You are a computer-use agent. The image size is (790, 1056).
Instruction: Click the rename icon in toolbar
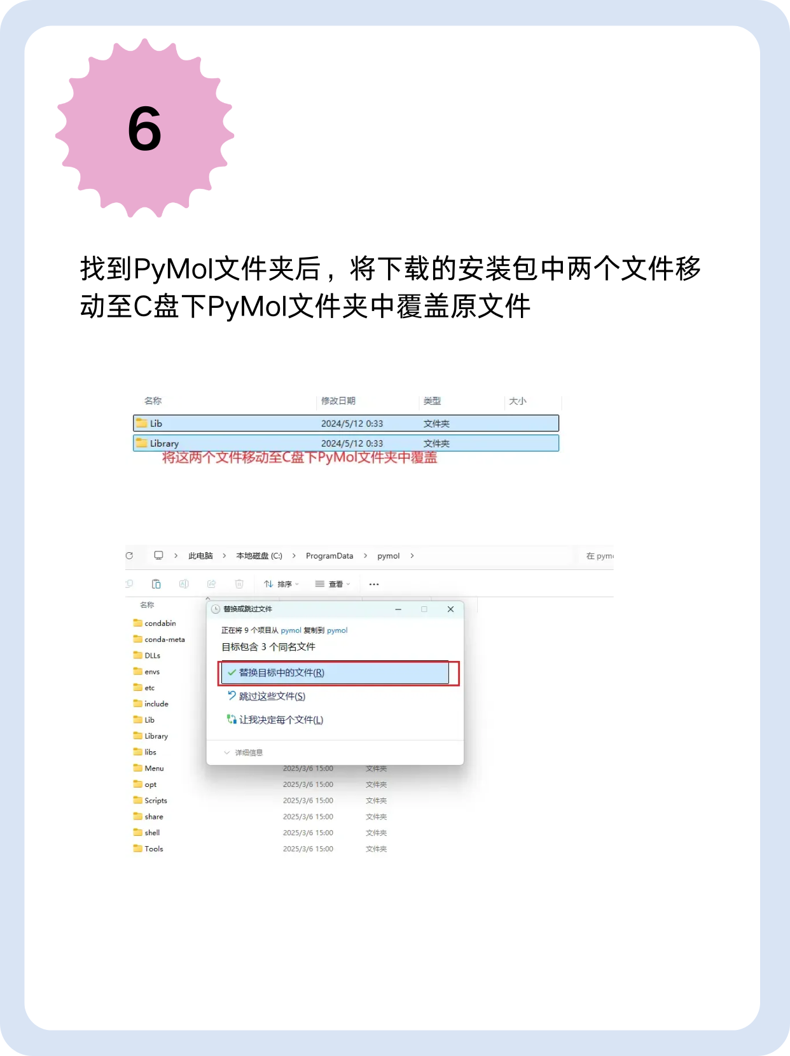tap(184, 584)
